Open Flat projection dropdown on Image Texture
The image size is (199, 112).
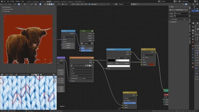click(81, 71)
